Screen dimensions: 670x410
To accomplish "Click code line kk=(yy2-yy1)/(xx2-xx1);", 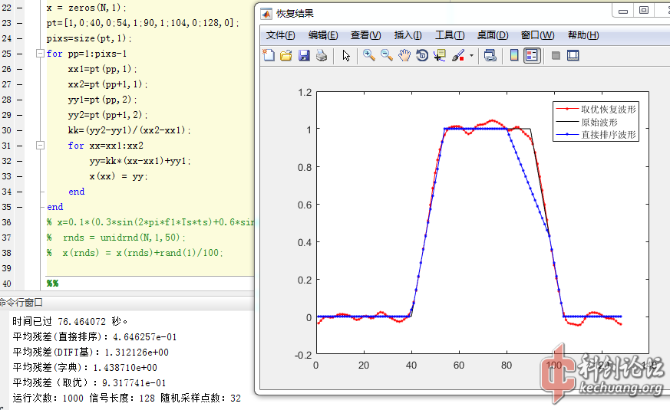I will 129,130.
